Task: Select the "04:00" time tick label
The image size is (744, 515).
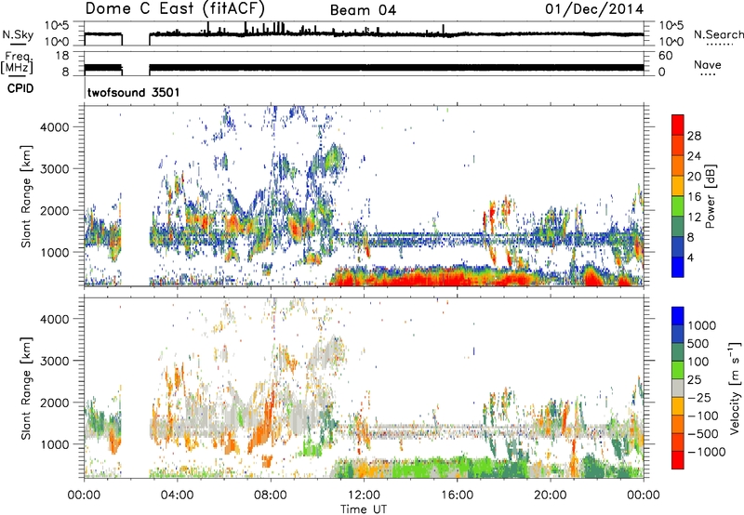Action: coord(177,495)
